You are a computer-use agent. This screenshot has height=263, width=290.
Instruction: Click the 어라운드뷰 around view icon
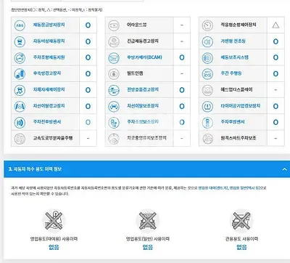[114, 25]
